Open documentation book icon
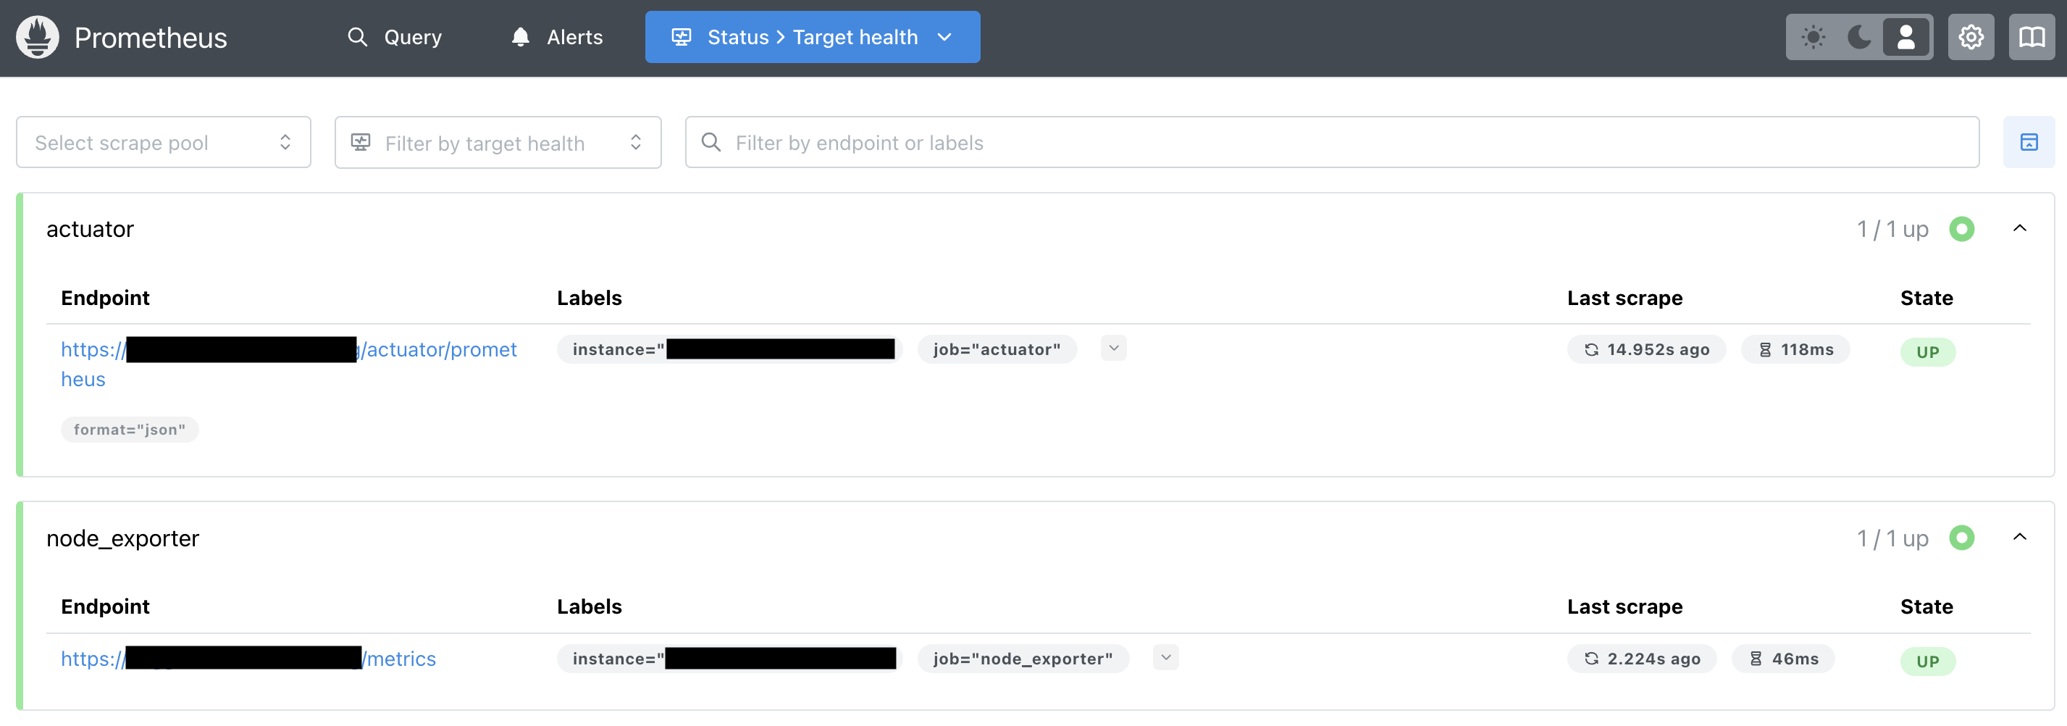The width and height of the screenshot is (2067, 726). click(2032, 37)
